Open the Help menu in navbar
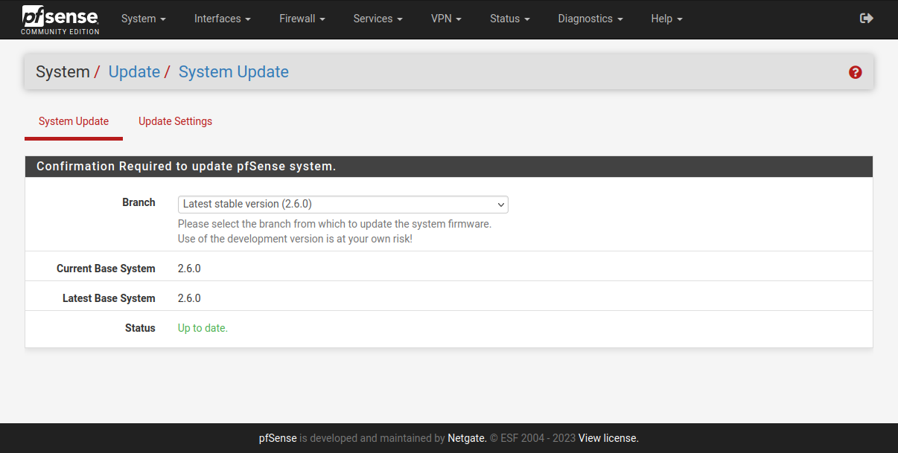 tap(666, 19)
